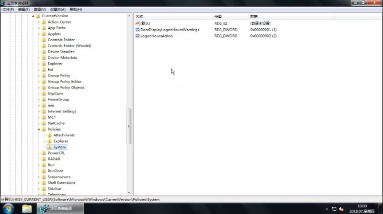Expand the Shell Extensions key
The width and height of the screenshot is (383, 214).
tap(39, 183)
